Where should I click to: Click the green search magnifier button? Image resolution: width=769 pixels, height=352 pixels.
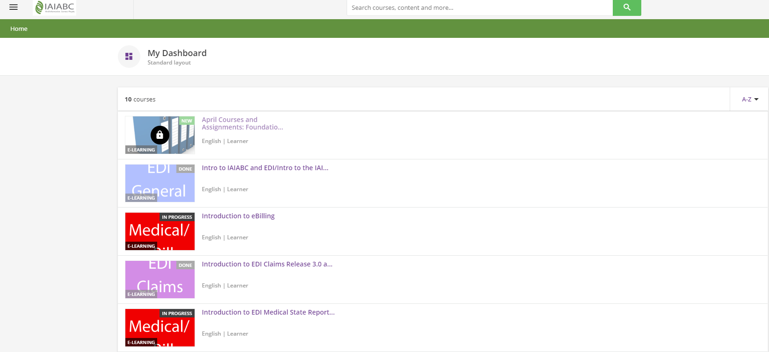click(x=627, y=7)
